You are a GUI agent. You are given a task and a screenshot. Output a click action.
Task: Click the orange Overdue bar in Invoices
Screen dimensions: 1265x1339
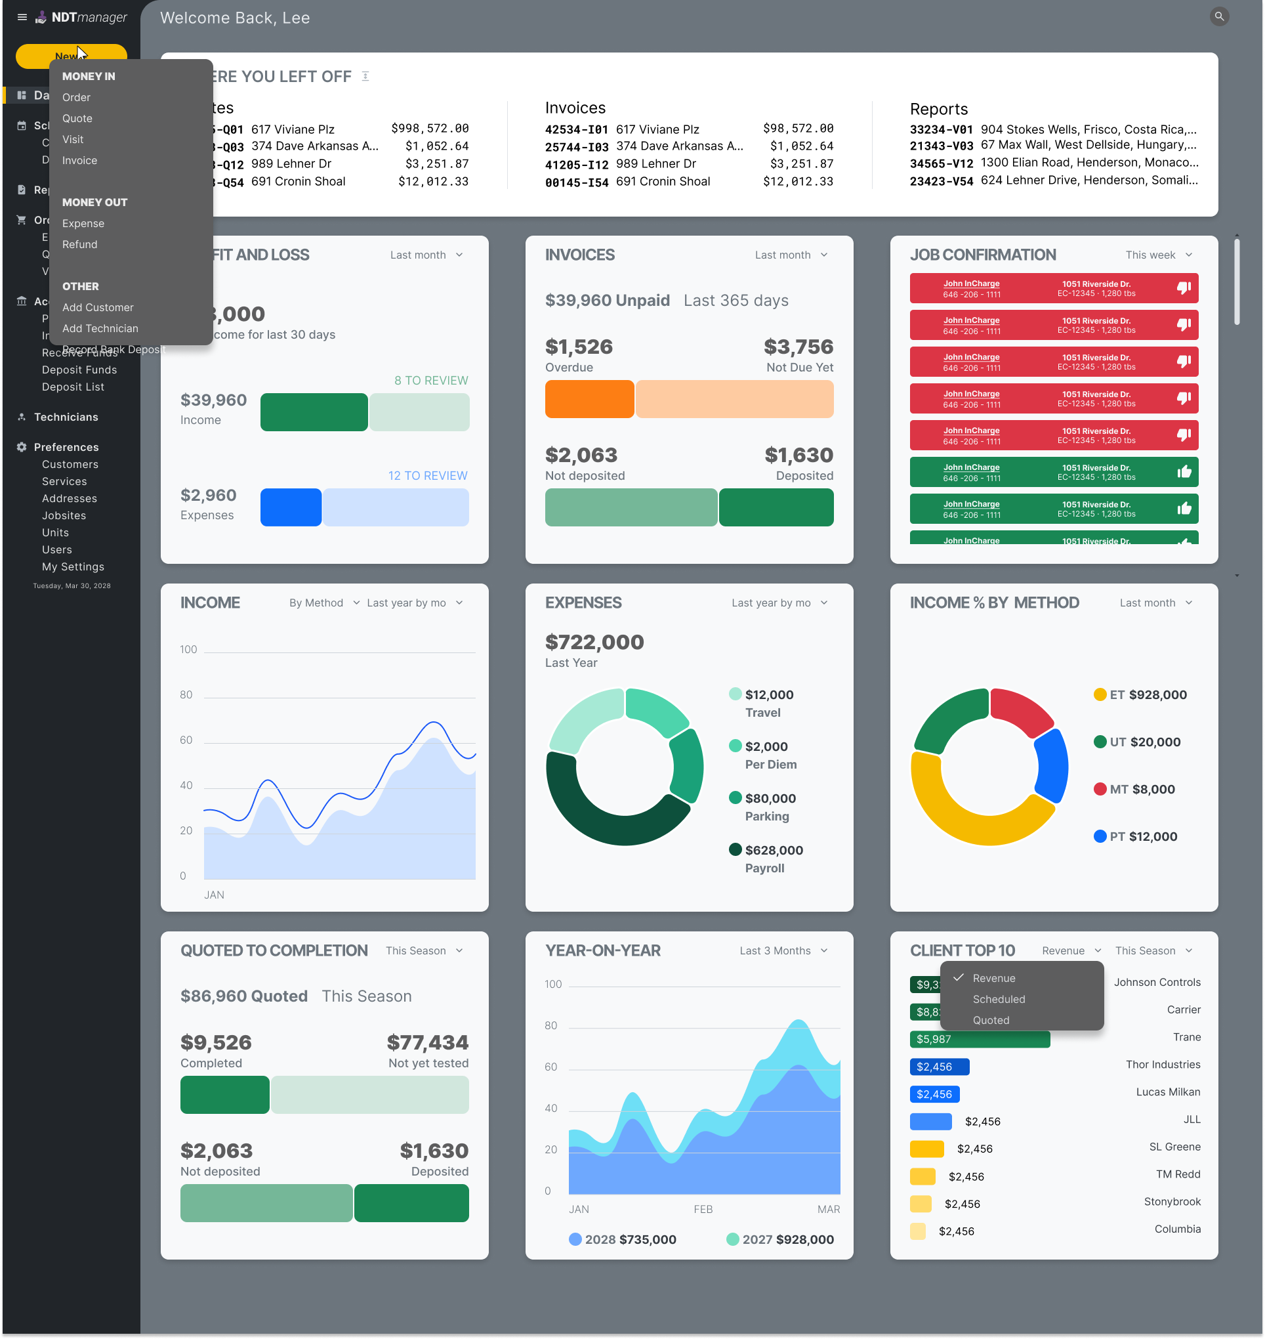tap(589, 398)
